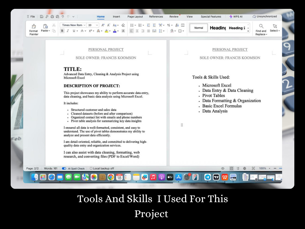The width and height of the screenshot is (305, 229).
Task: Open the Page Layout tab
Action: point(135,16)
